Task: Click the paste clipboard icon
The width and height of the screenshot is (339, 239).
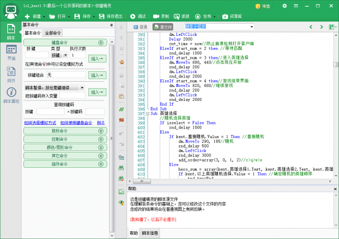Action: click(x=121, y=96)
